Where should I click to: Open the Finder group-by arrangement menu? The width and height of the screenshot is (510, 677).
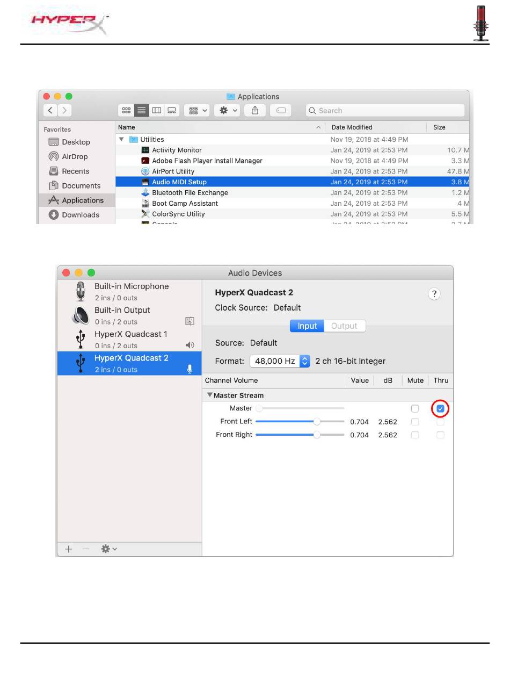pyautogui.click(x=196, y=111)
